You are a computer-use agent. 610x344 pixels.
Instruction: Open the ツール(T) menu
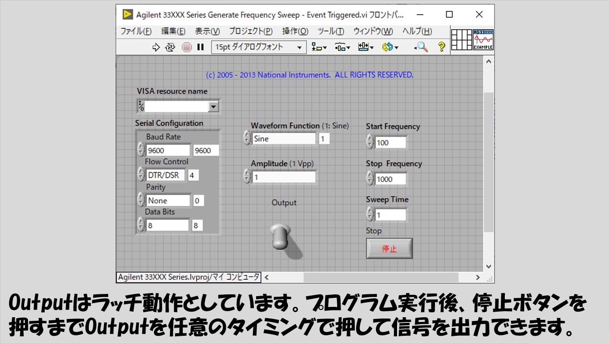click(331, 31)
